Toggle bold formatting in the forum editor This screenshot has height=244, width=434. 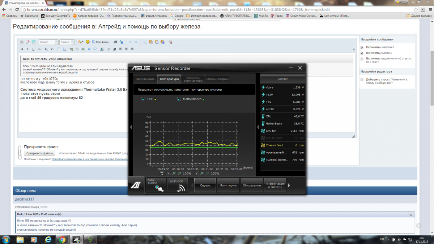click(22, 49)
